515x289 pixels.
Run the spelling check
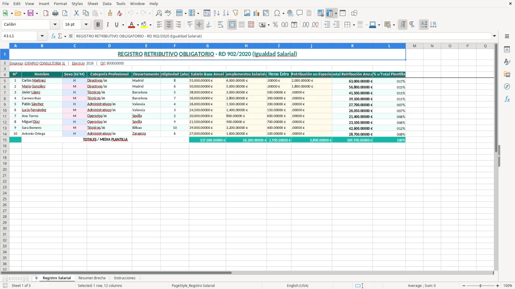(168, 13)
